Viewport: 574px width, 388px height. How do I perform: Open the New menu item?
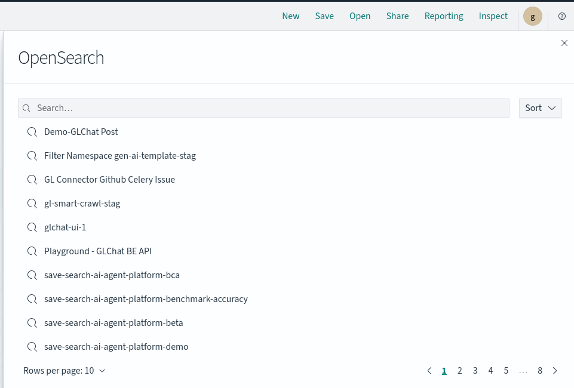point(290,16)
